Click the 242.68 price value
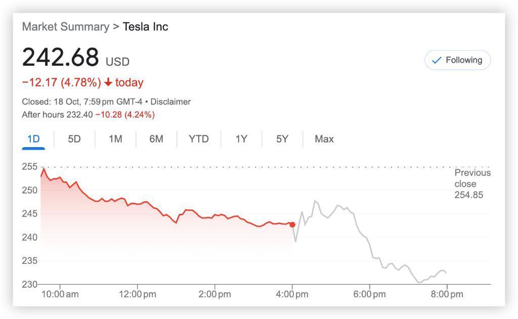518x319 pixels. coord(60,57)
